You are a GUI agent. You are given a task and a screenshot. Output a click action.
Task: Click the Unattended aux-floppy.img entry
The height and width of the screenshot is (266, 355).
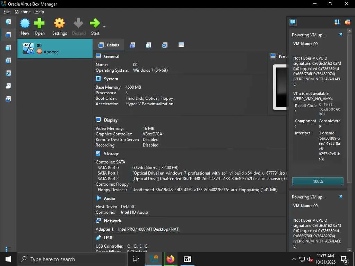click(x=205, y=190)
